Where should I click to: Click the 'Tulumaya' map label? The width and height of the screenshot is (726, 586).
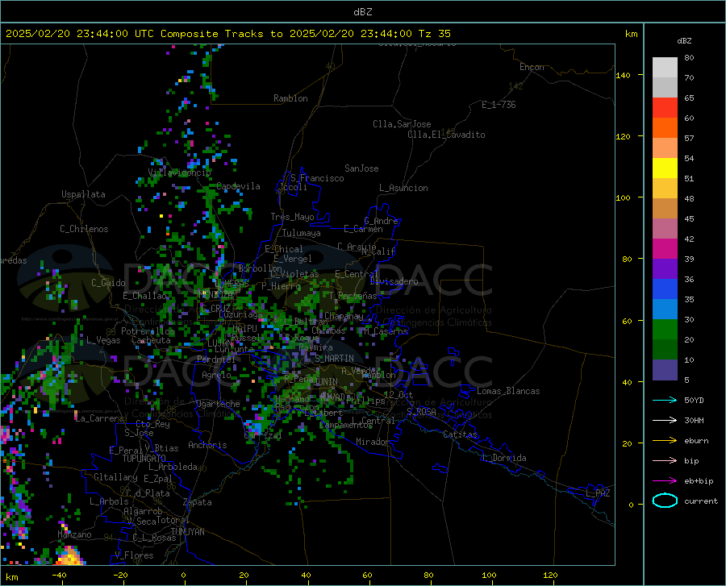pos(301,233)
